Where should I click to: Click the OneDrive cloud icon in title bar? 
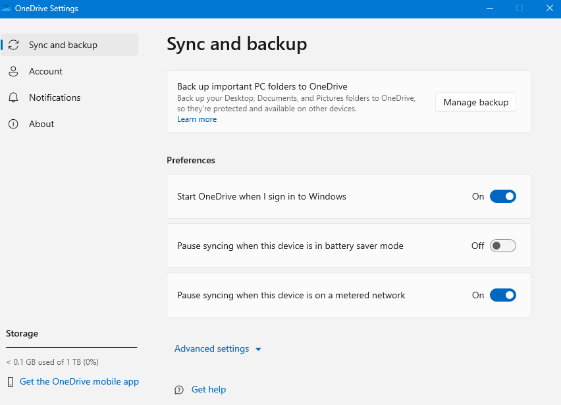pyautogui.click(x=7, y=8)
